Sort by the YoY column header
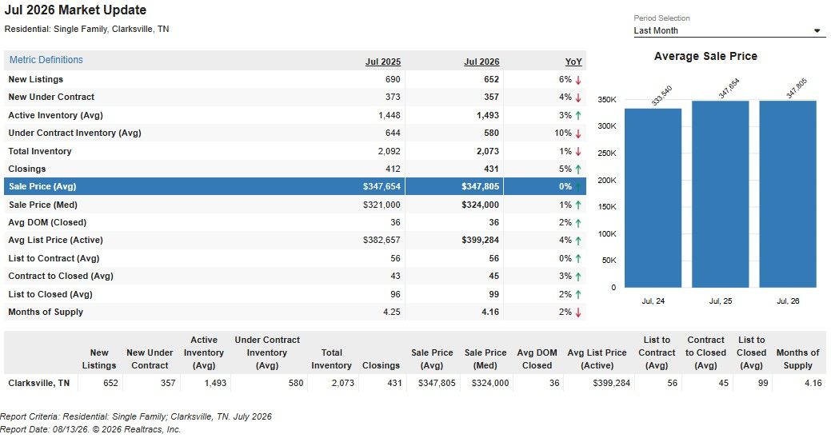The image size is (831, 438). [x=573, y=62]
